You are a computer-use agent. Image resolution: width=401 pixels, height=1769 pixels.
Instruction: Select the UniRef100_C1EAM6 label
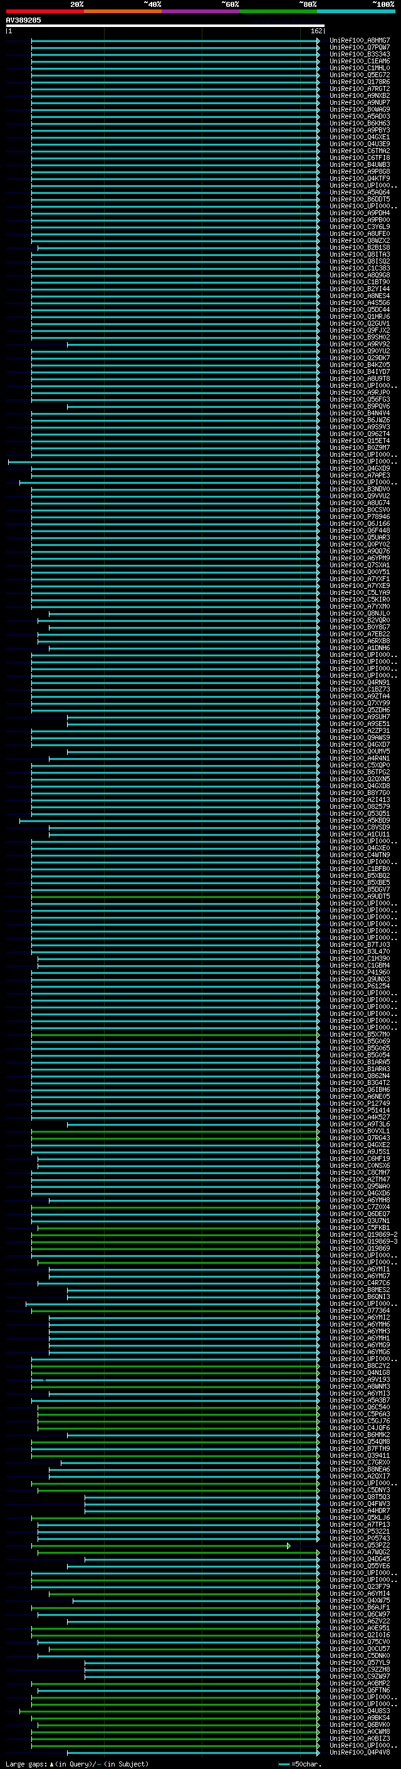point(360,61)
